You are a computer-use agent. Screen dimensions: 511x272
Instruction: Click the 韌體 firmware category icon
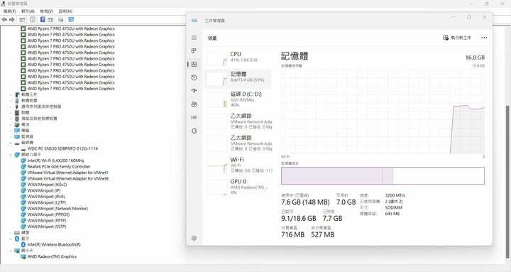coord(17,112)
